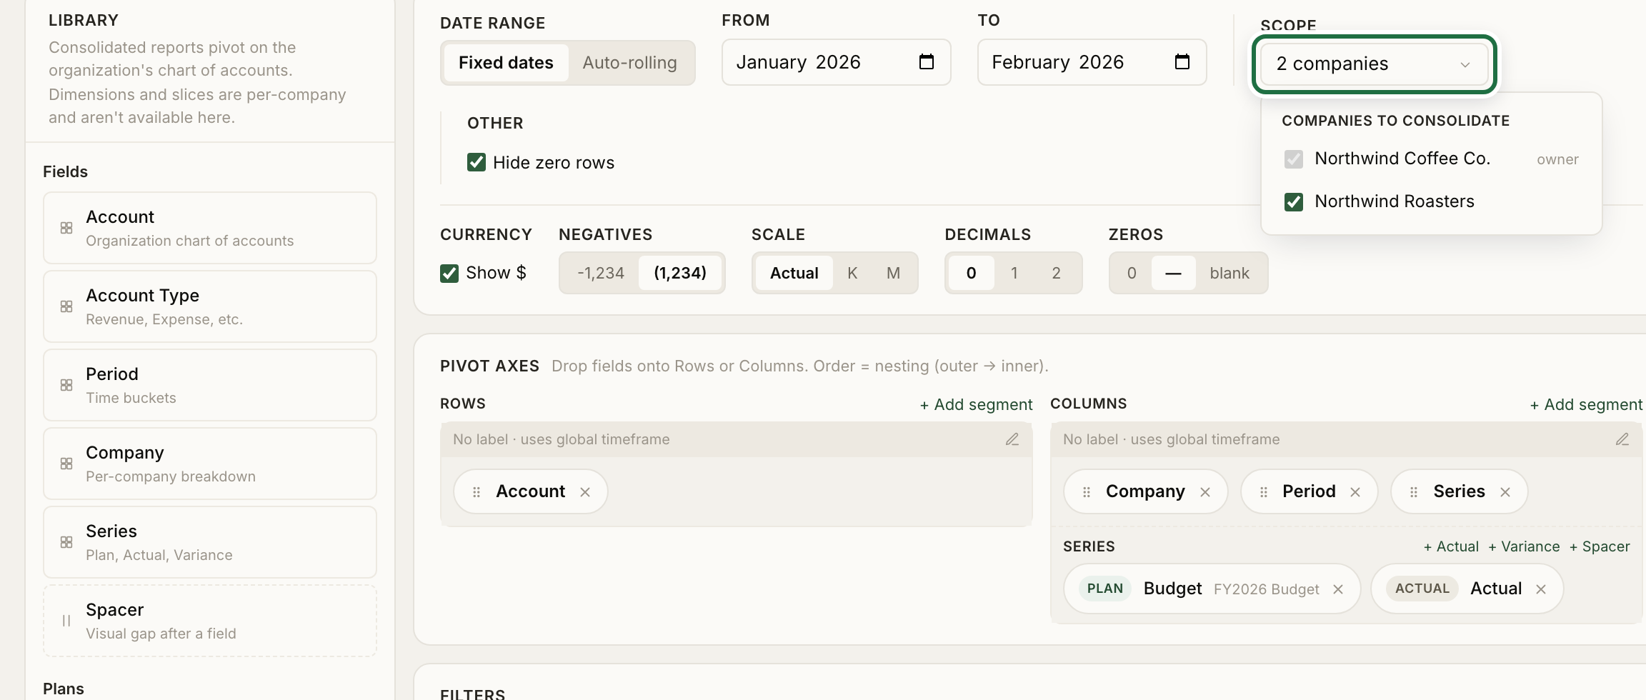Click the grid icon on the Series library card
The image size is (1646, 700).
coord(66,542)
